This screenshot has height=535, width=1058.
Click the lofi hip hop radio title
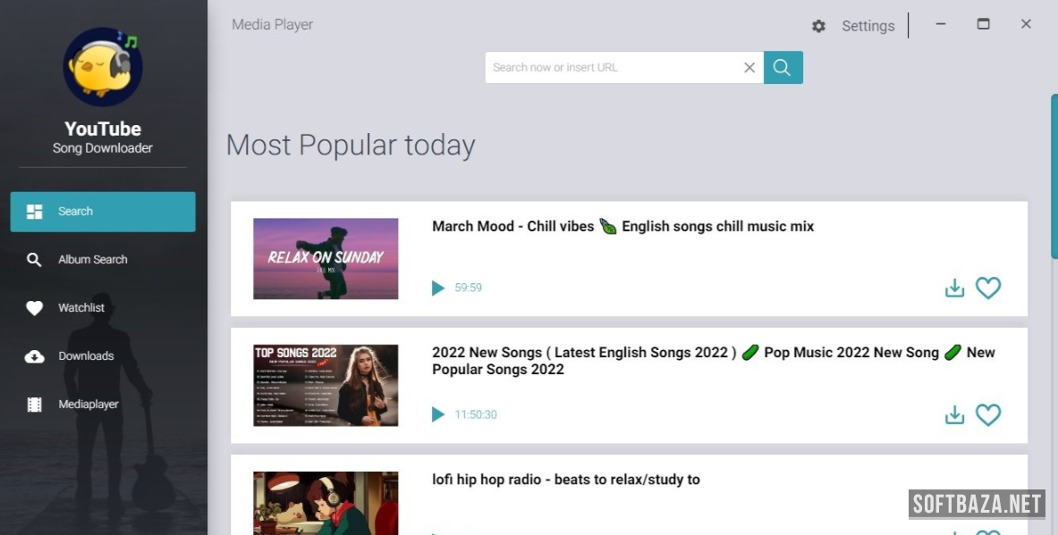click(x=565, y=480)
